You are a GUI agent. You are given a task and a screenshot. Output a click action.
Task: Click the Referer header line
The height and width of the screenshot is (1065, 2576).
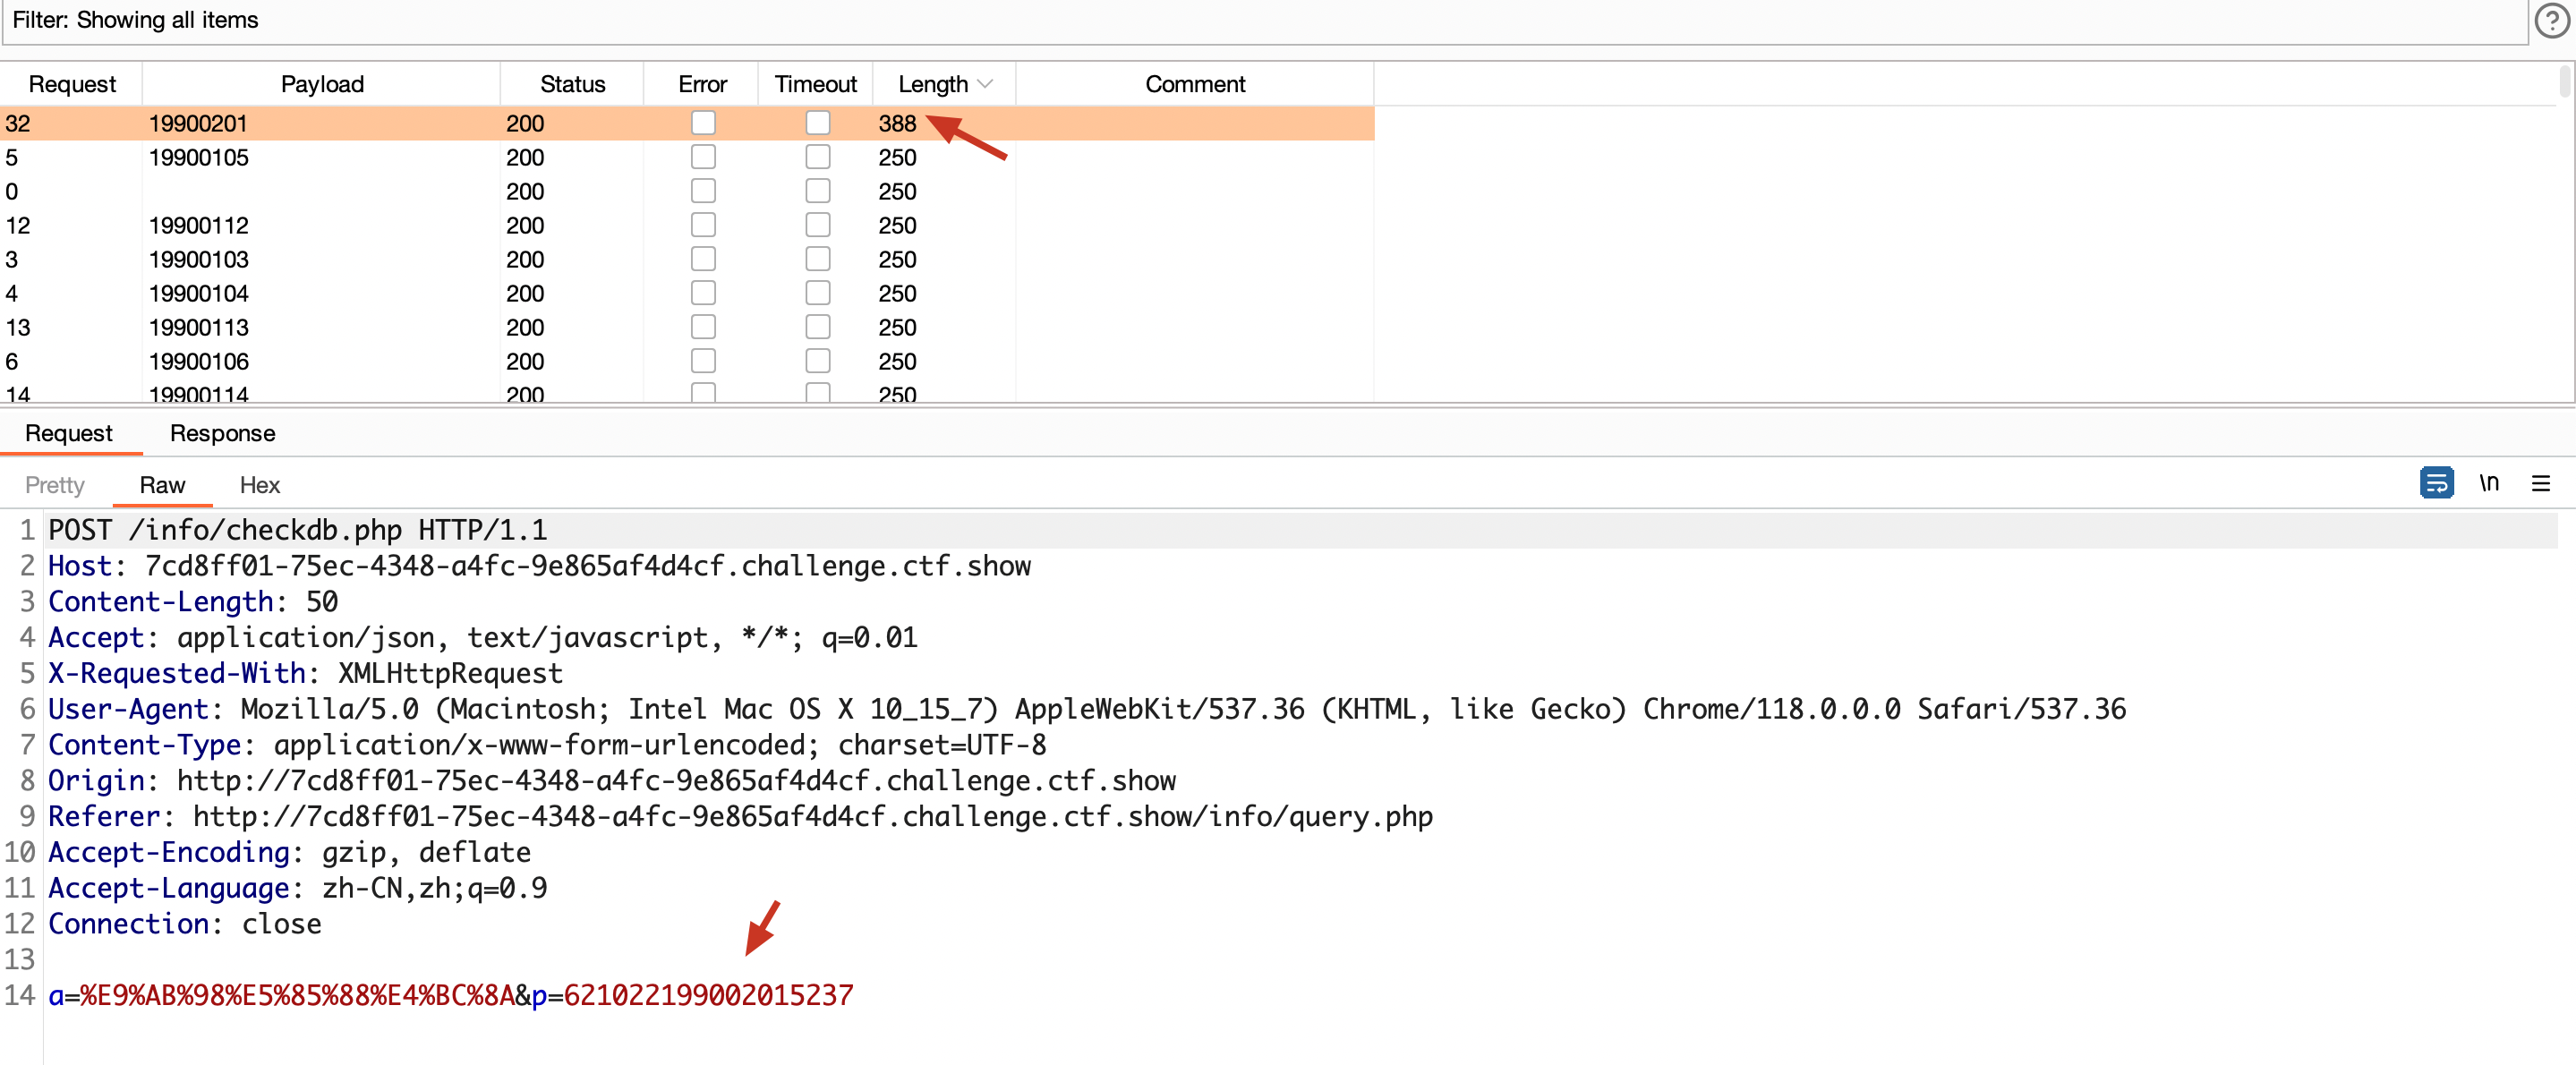coord(740,816)
